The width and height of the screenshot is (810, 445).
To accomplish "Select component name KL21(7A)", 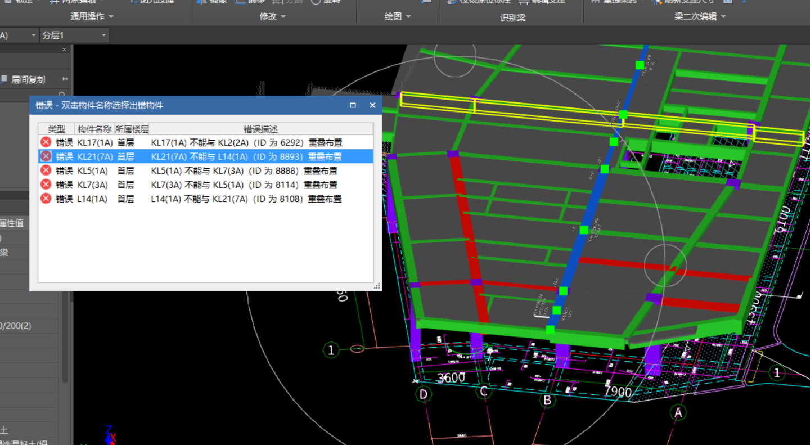I will [94, 156].
